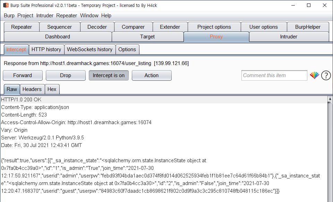Viewport: 333px width, 202px height.
Task: Open the Action button menu
Action: click(152, 75)
